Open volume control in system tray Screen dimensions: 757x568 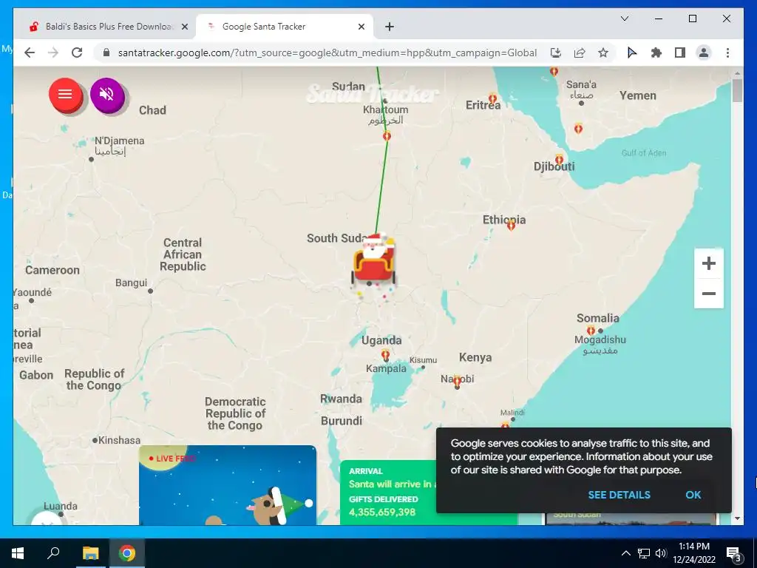661,553
